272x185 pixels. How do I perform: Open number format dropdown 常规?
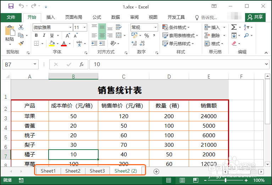(155, 27)
